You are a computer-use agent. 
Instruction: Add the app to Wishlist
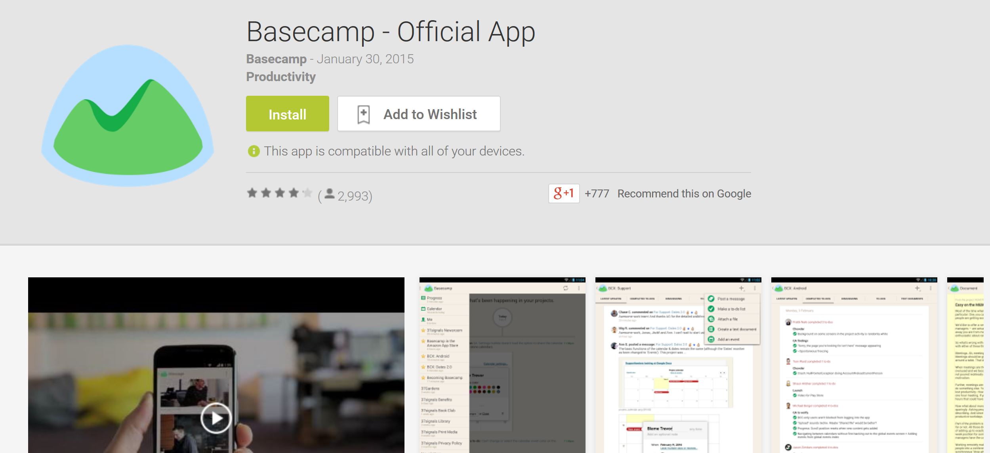(419, 114)
